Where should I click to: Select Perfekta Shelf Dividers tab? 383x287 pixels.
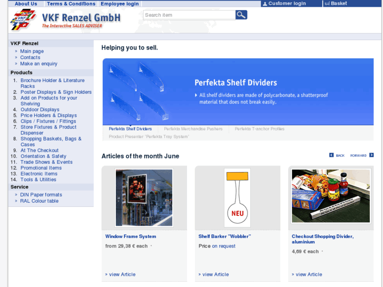[130, 128]
